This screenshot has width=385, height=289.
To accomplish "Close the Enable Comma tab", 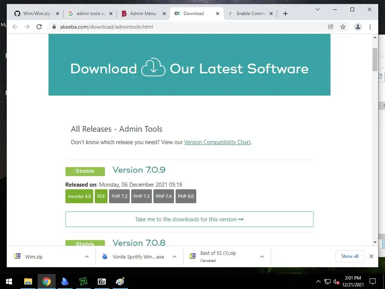I will tap(271, 14).
